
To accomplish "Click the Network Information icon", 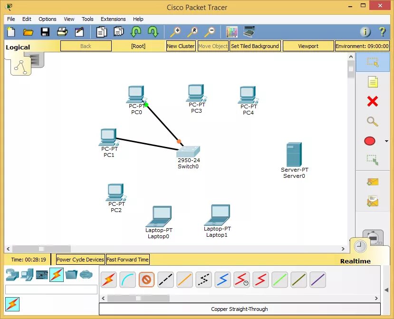I will (365, 32).
